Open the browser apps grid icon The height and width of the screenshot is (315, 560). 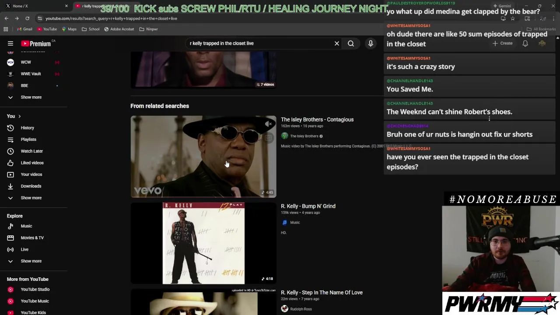click(6, 29)
